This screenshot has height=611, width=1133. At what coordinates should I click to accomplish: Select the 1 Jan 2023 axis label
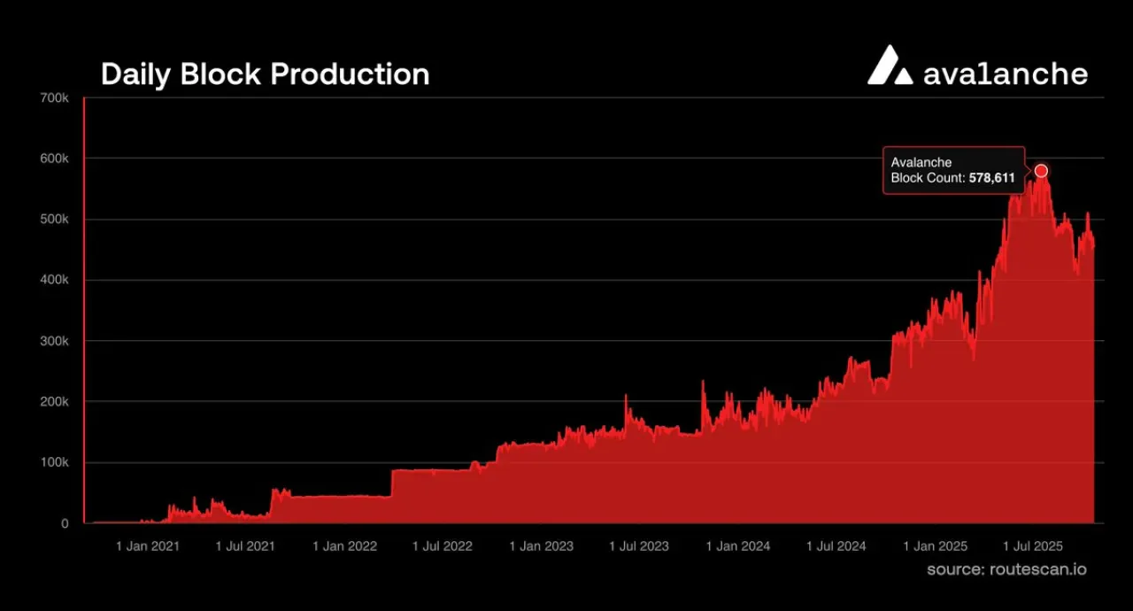[x=542, y=546]
